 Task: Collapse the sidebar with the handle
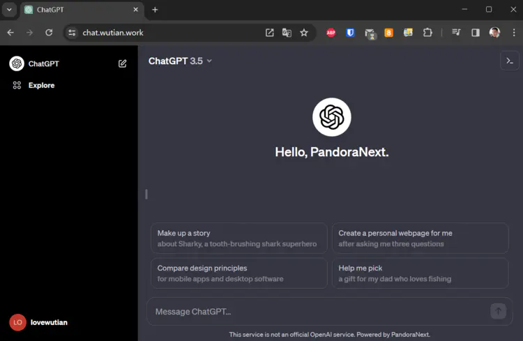point(146,194)
